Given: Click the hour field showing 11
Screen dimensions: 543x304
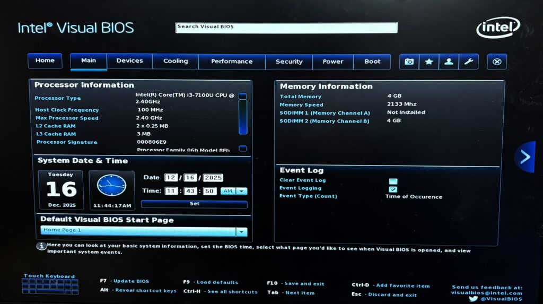Looking at the screenshot, I should (x=171, y=191).
